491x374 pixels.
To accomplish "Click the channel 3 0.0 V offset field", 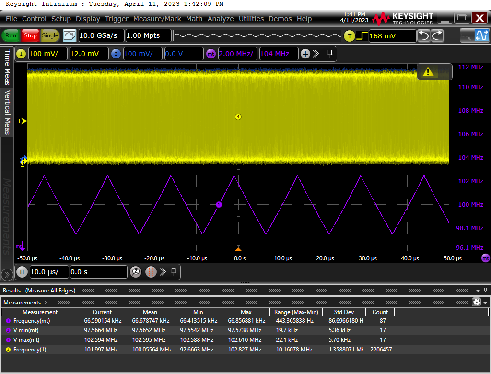I will coord(184,54).
